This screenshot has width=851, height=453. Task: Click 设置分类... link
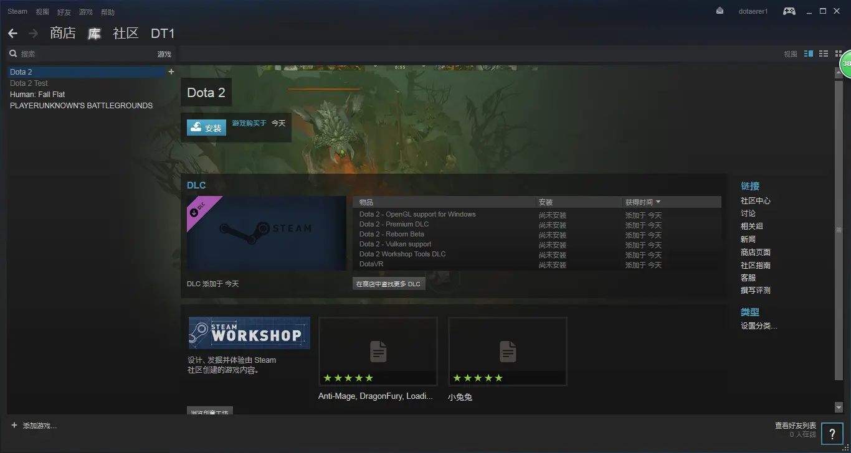[759, 326]
